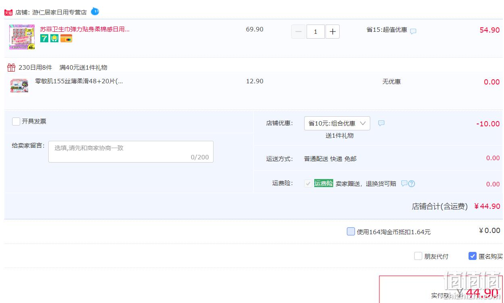Open comment icon beside store discount dropdown
This screenshot has width=504, height=303.
(381, 123)
